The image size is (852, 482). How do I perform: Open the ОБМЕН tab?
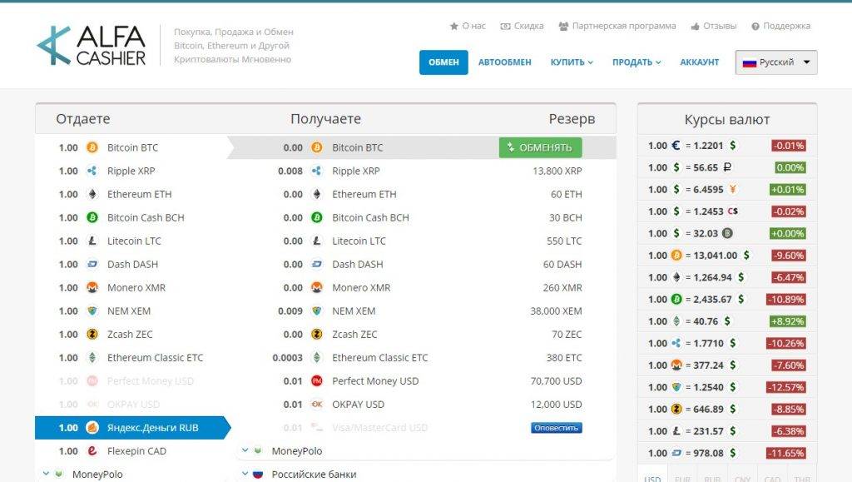pyautogui.click(x=443, y=62)
